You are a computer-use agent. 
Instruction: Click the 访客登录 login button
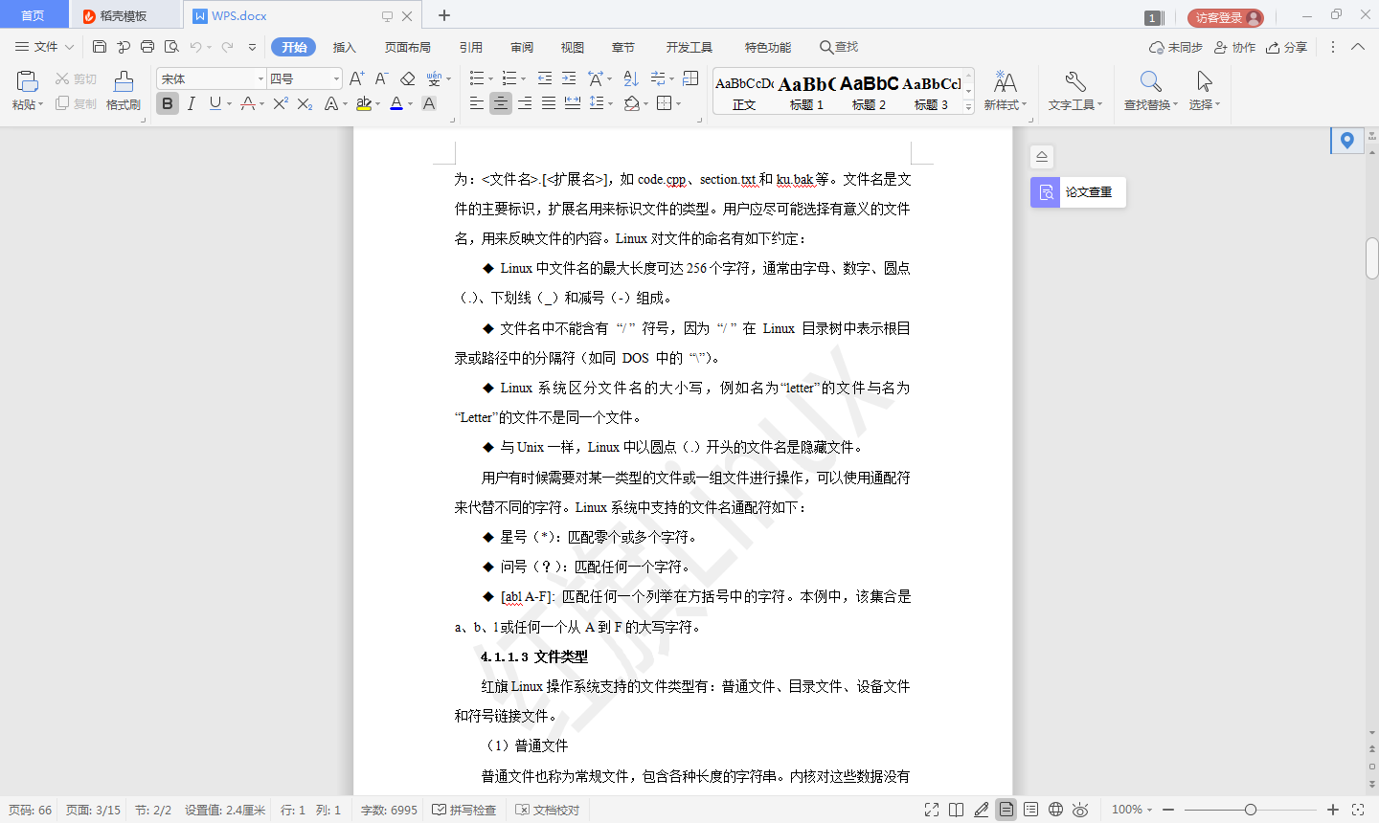point(1226,17)
